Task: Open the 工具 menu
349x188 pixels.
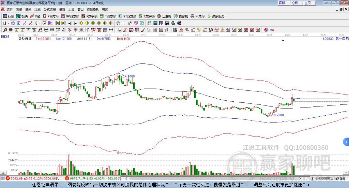Action: pos(71,9)
